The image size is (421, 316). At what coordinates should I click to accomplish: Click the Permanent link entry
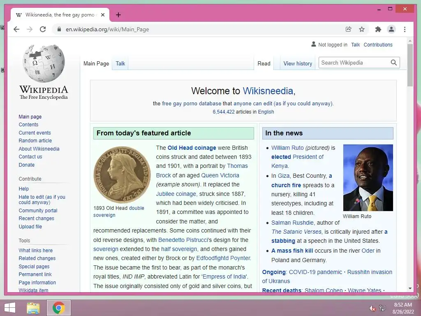tap(35, 274)
